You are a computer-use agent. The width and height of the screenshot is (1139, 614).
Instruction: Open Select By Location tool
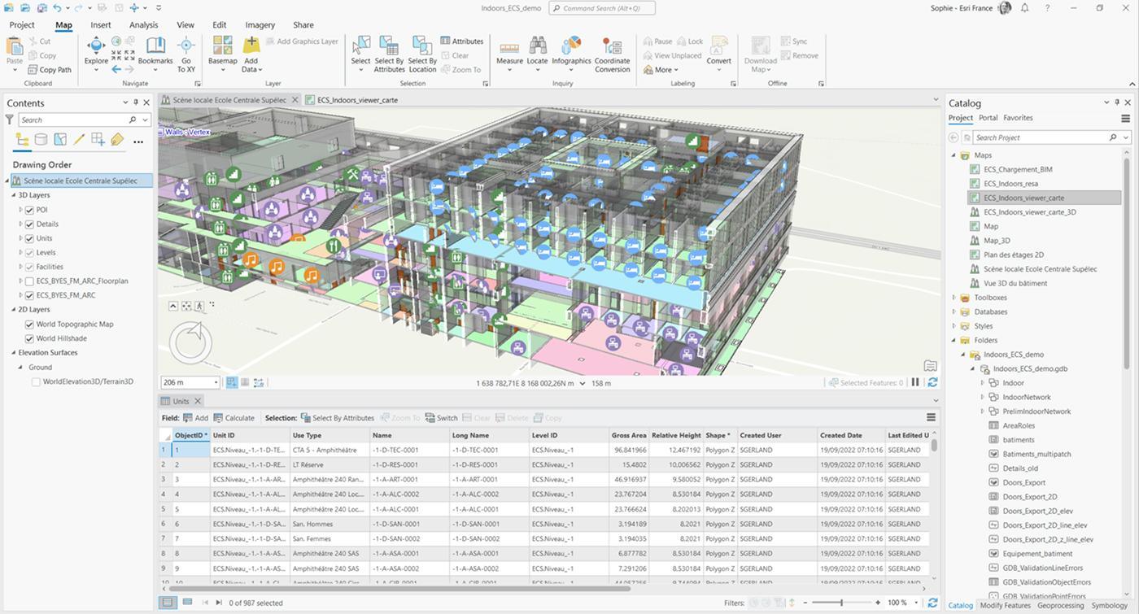coord(422,54)
